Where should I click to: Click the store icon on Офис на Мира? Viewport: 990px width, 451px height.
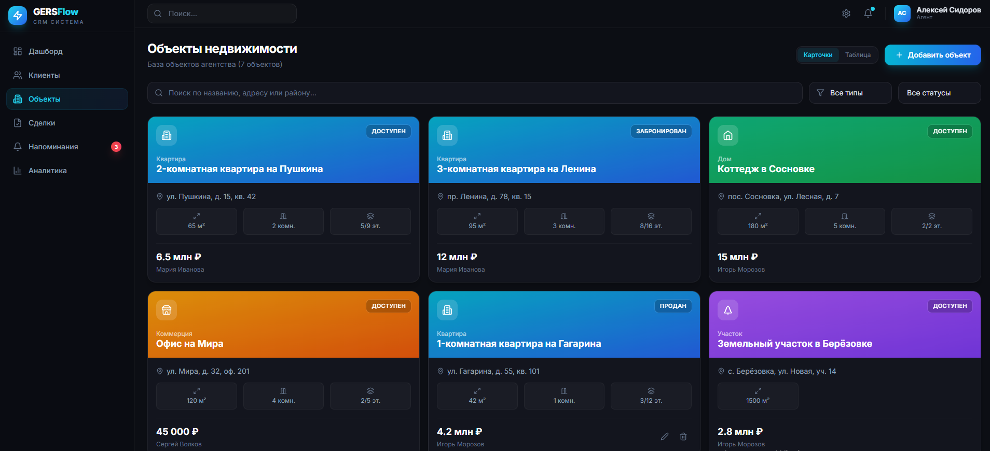pyautogui.click(x=167, y=310)
